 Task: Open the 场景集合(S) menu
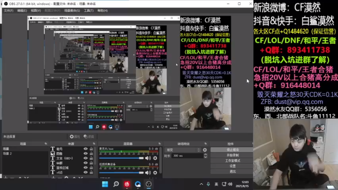pos(72,11)
